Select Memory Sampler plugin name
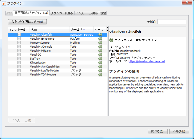This screenshot has width=194, height=139. (x=40, y=43)
